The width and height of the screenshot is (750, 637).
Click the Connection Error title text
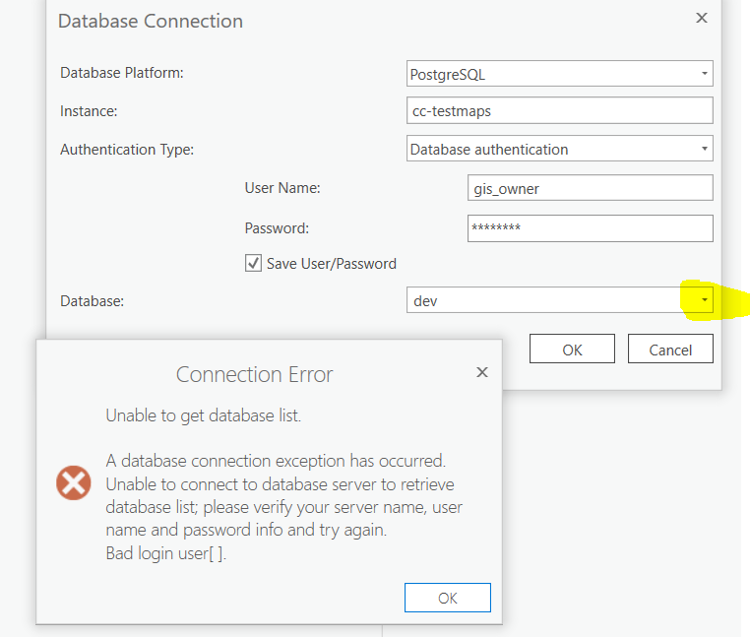(x=254, y=374)
